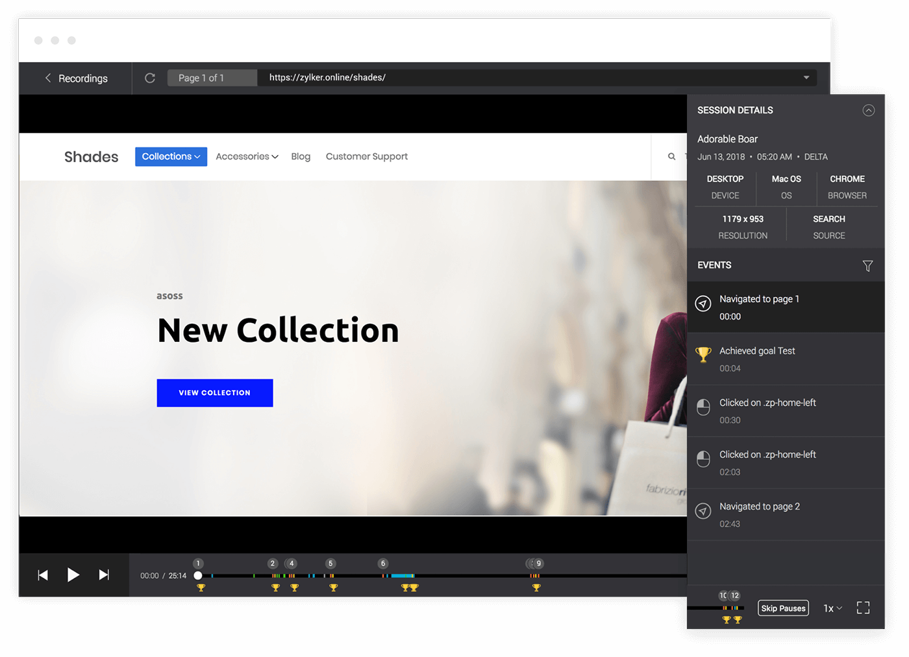The image size is (909, 657).
Task: Skip to previous recording with the back icon
Action: (x=43, y=575)
